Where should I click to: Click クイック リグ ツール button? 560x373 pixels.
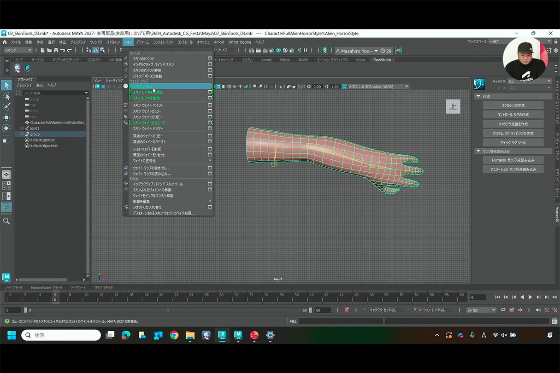coord(513,142)
